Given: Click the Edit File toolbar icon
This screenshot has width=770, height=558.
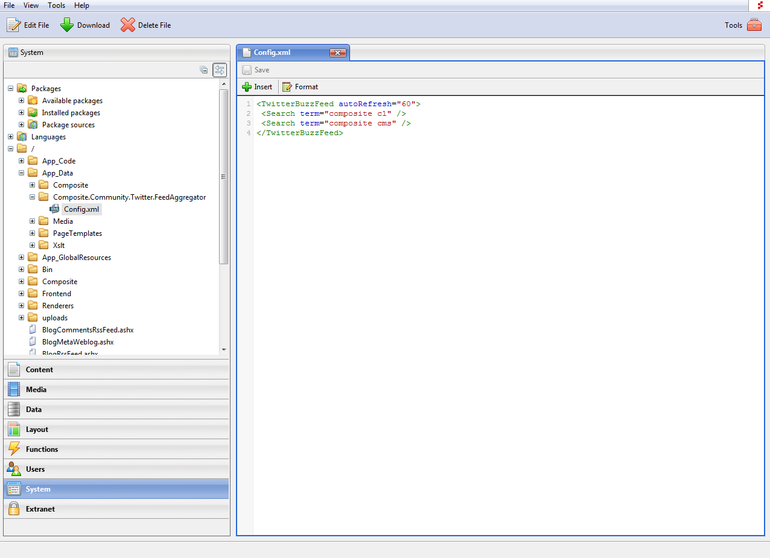Looking at the screenshot, I should [14, 25].
